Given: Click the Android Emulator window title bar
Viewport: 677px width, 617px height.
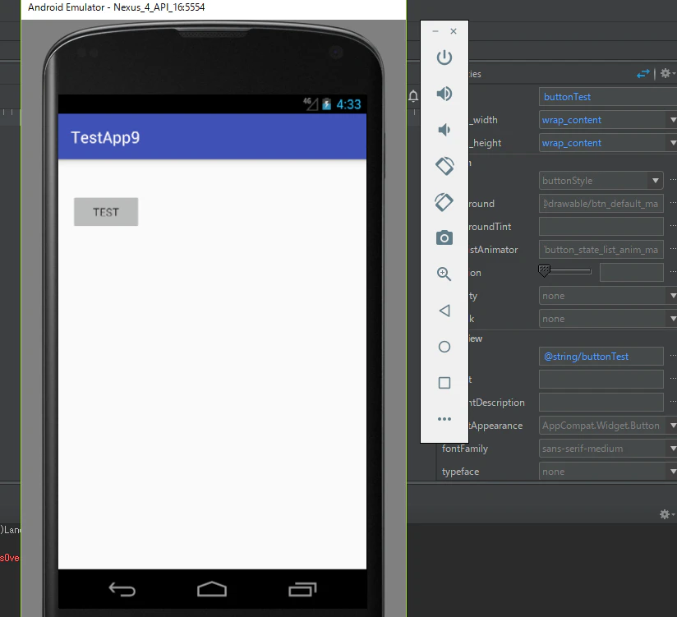Looking at the screenshot, I should tap(214, 9).
